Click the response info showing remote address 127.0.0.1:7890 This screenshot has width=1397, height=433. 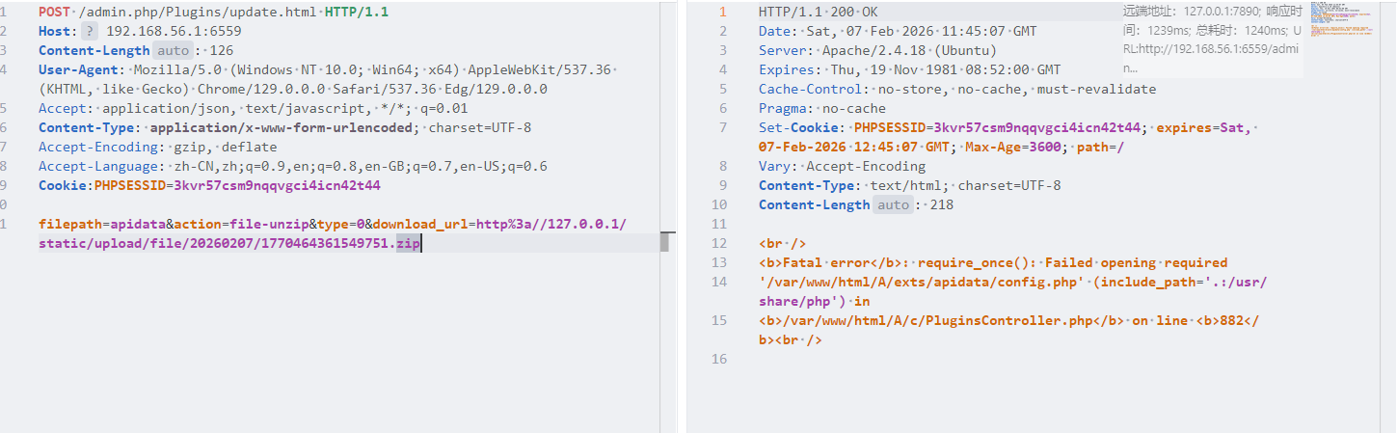(x=1212, y=12)
